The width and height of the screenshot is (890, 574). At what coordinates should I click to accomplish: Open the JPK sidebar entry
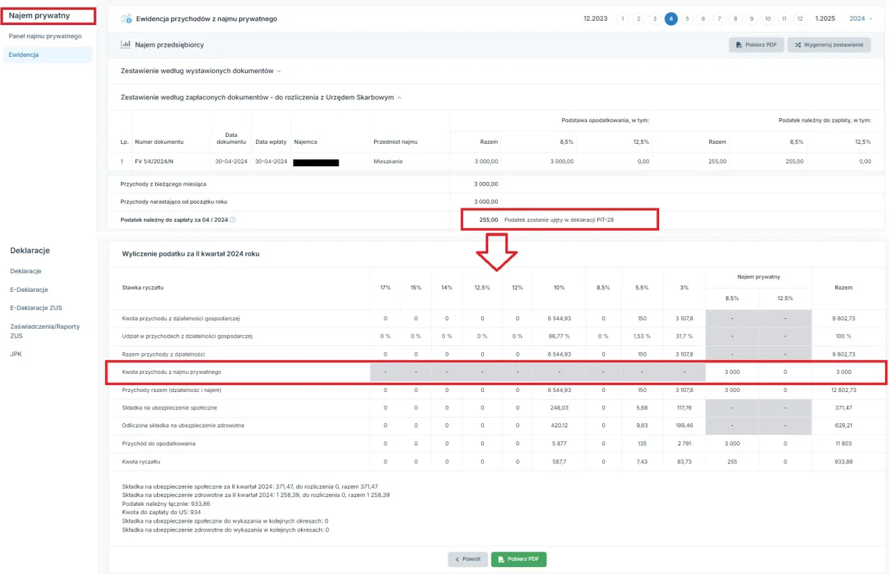(17, 354)
